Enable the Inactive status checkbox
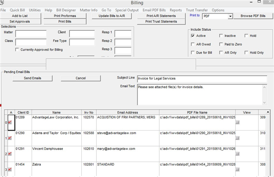274x177 pixels. click(x=221, y=35)
